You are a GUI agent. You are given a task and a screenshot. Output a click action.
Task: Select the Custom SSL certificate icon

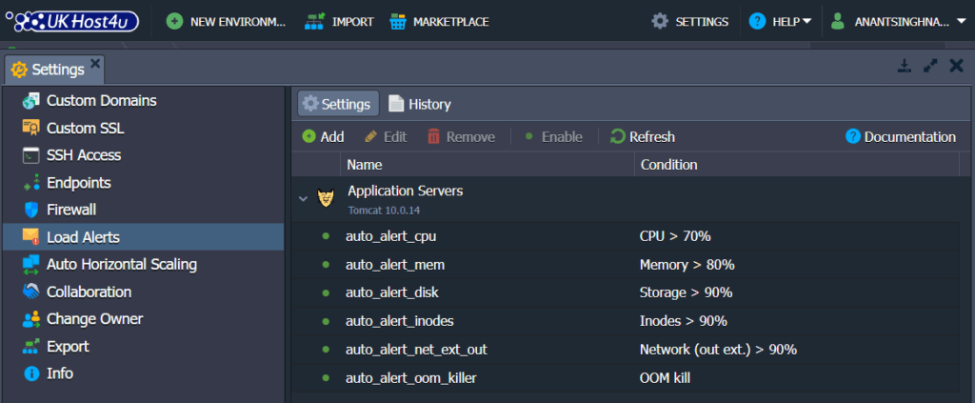click(30, 128)
